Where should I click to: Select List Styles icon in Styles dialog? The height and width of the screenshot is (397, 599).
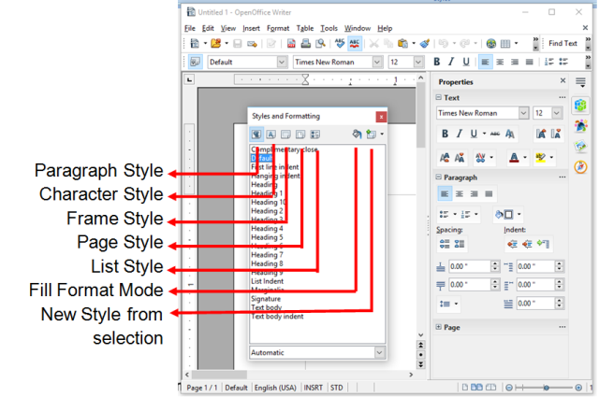tap(315, 135)
